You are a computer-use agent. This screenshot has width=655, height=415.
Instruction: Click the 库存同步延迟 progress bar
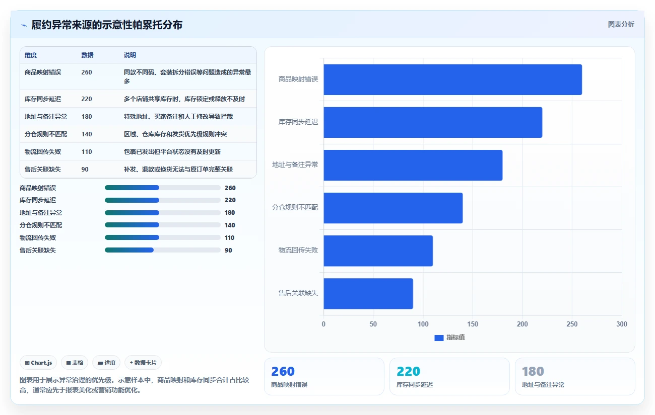tap(163, 200)
